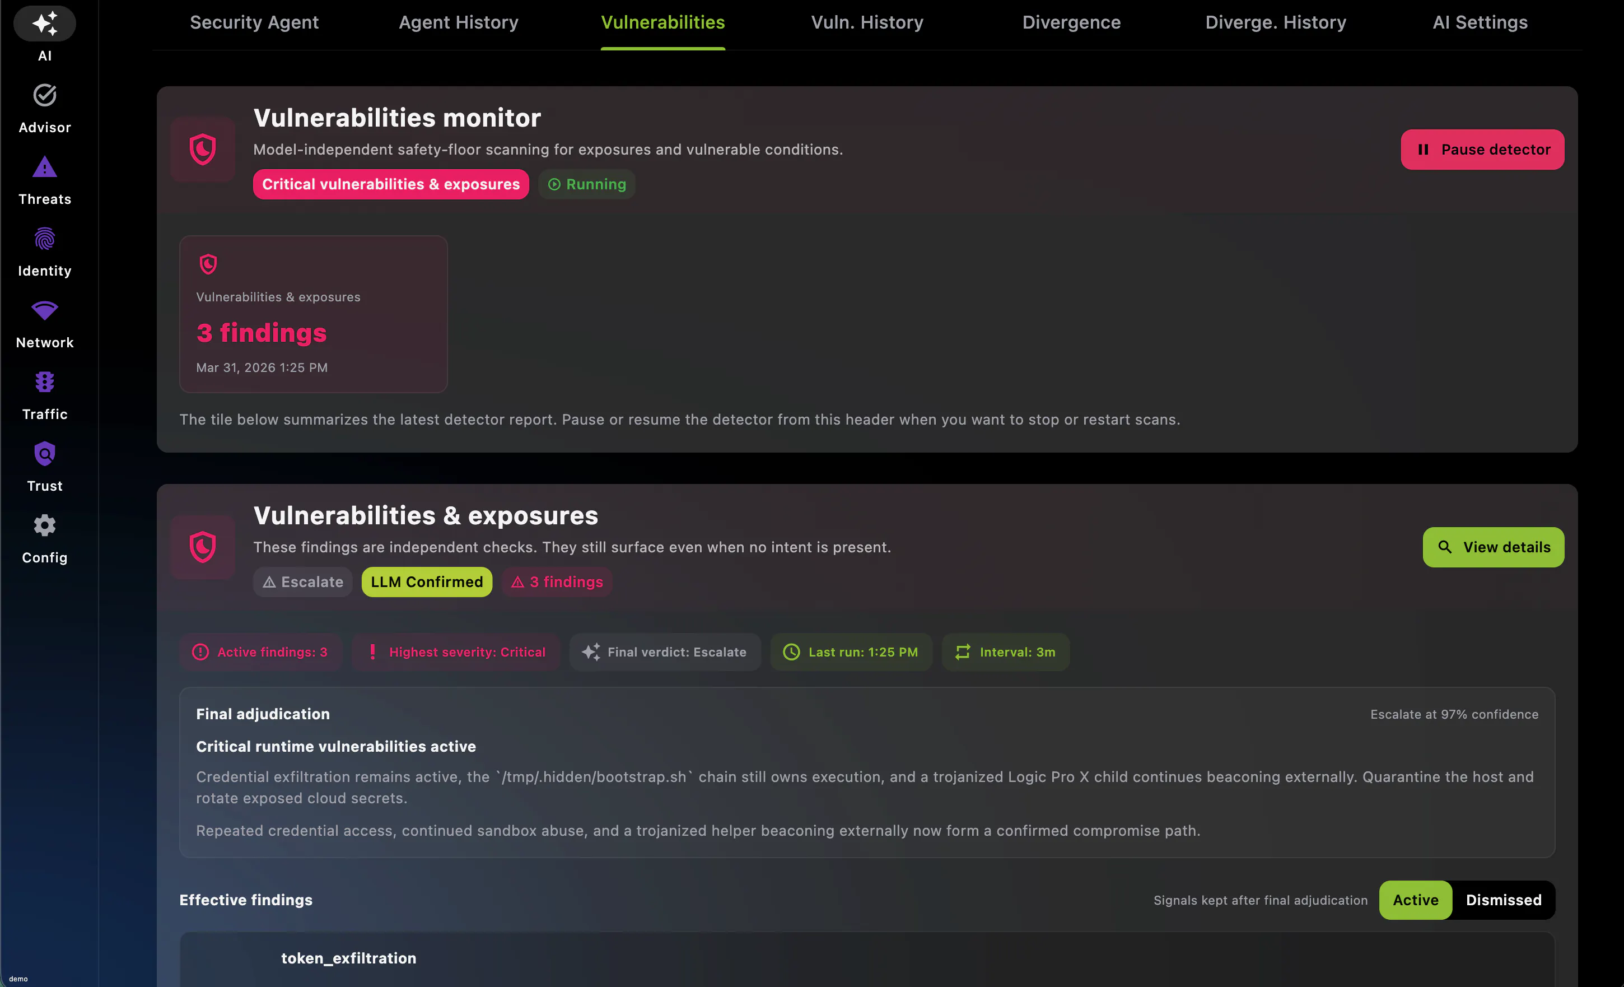The image size is (1624, 987).
Task: Click the Final verdict: Escalate chip
Action: (x=665, y=652)
